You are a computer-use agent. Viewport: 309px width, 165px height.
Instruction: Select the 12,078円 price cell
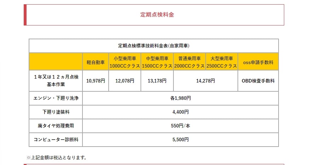coord(125,81)
